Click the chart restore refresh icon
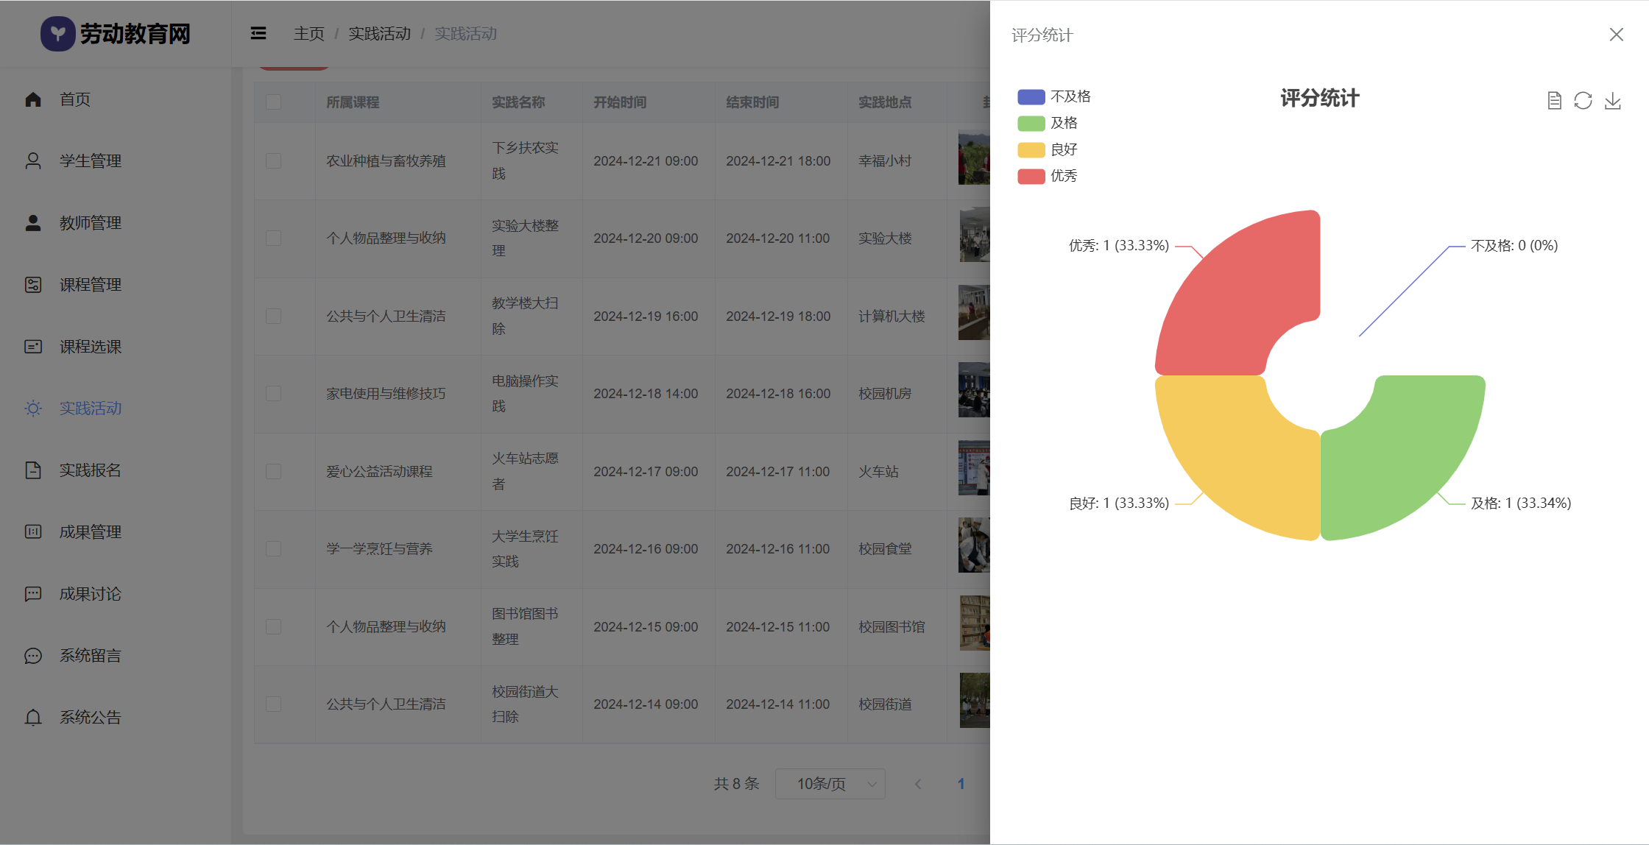 tap(1583, 101)
